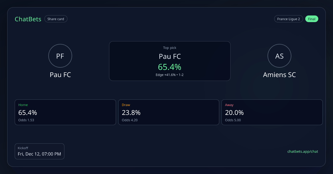Viewport: 333px width, 174px height.
Task: Select the Fri, Dec 12, 07:00 PM kickoff time
Action: [x=39, y=154]
